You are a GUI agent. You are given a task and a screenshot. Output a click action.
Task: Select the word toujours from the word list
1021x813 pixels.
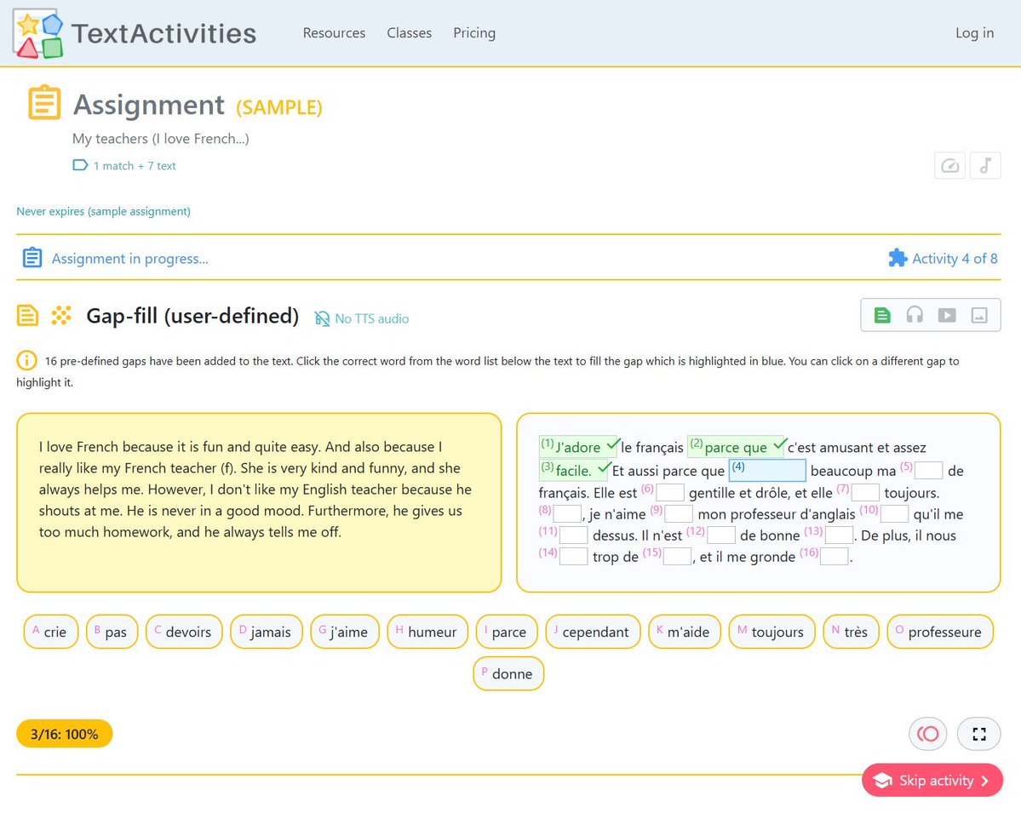pos(771,632)
